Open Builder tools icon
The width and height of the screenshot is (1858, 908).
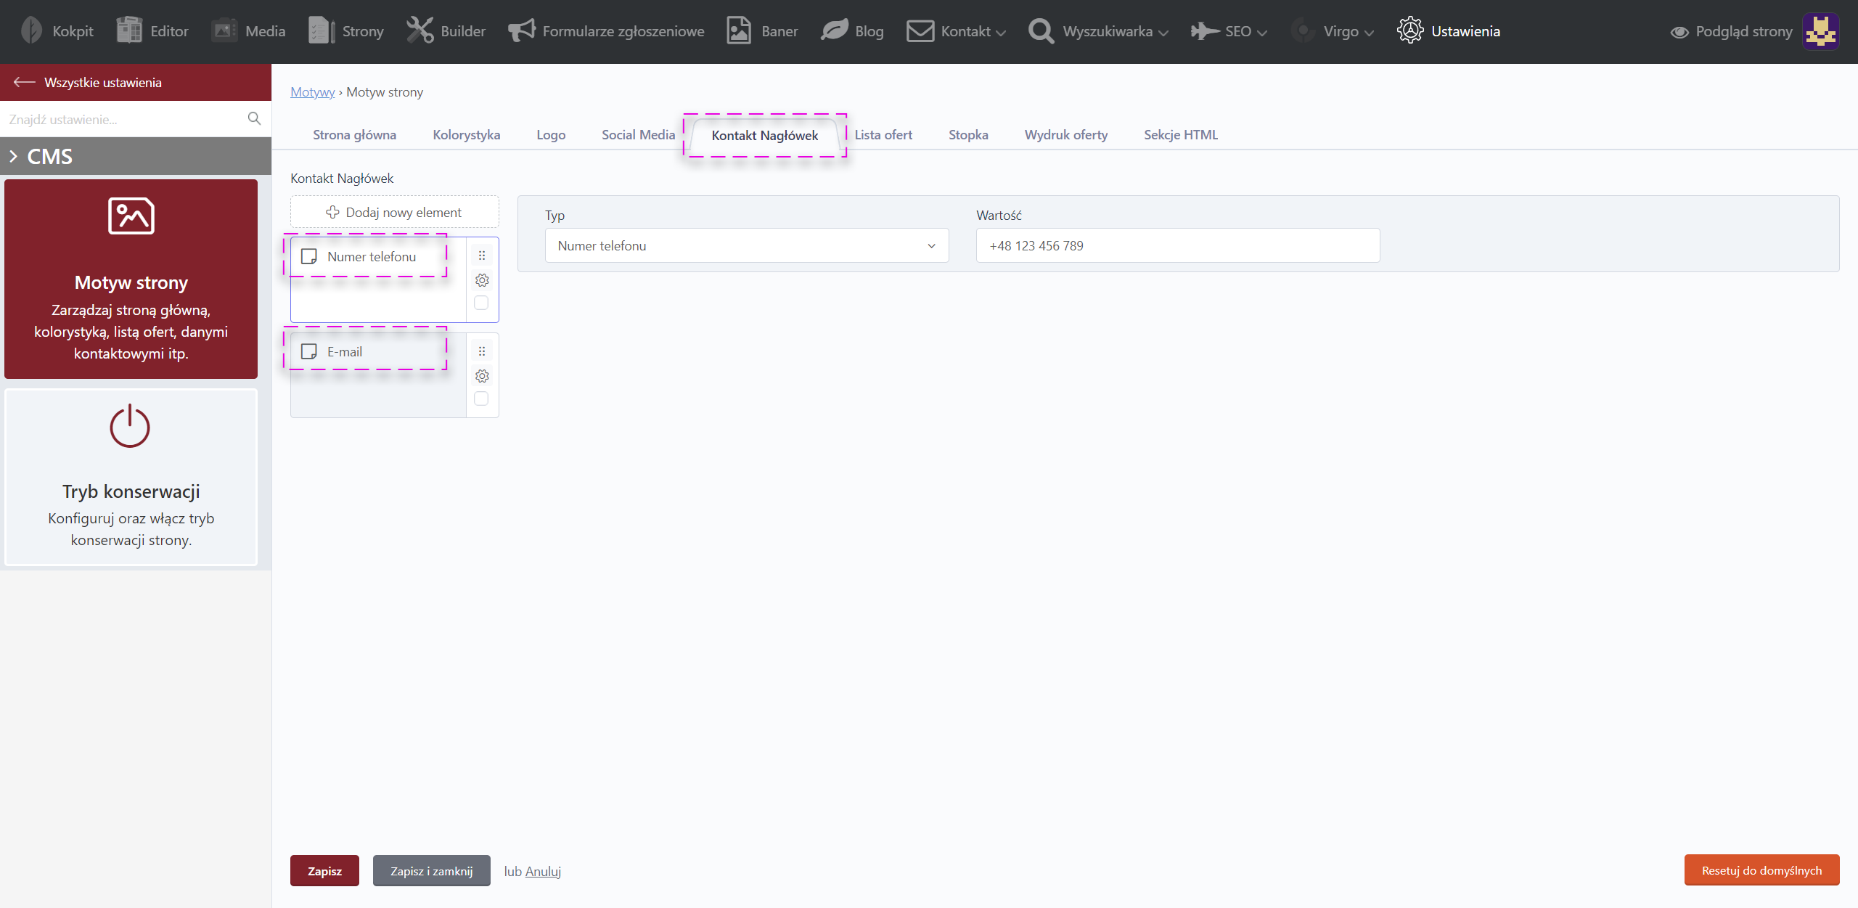pos(420,31)
